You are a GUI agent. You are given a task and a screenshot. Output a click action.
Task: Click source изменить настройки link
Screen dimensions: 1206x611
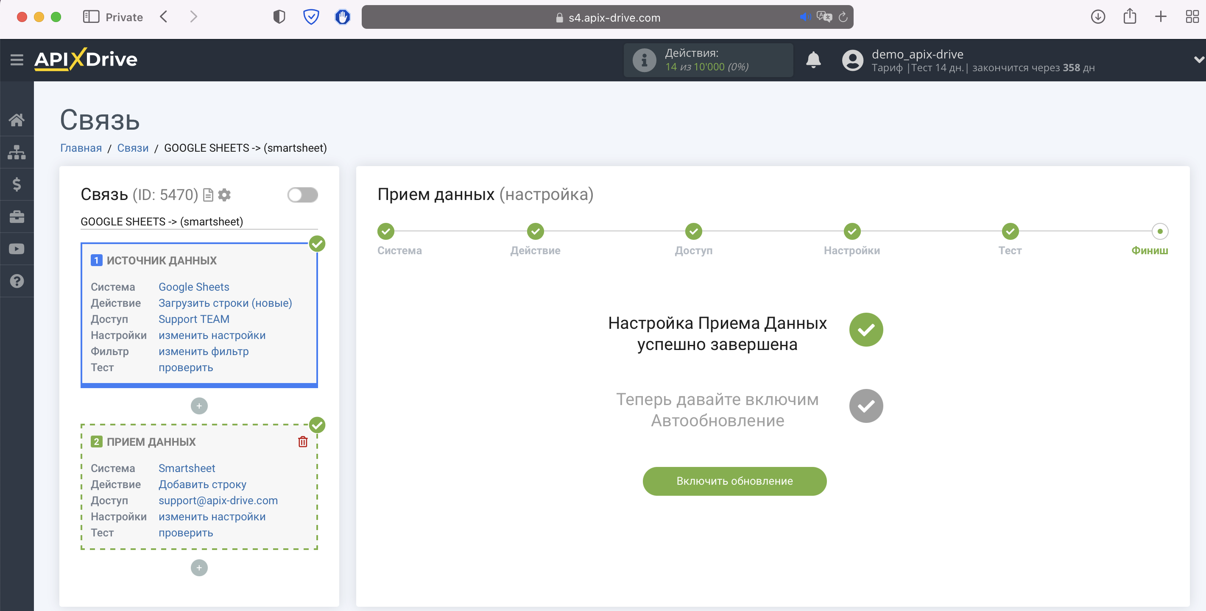[212, 335]
